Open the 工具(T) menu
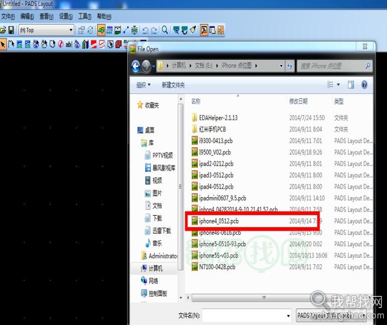The image size is (387, 325). 85,17
